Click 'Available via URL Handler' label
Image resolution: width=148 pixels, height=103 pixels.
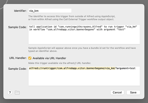tap(49, 58)
